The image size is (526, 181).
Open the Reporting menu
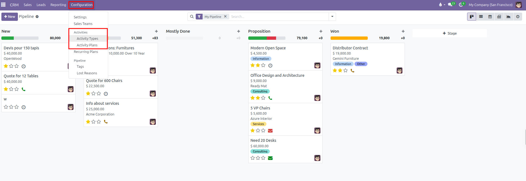click(58, 5)
